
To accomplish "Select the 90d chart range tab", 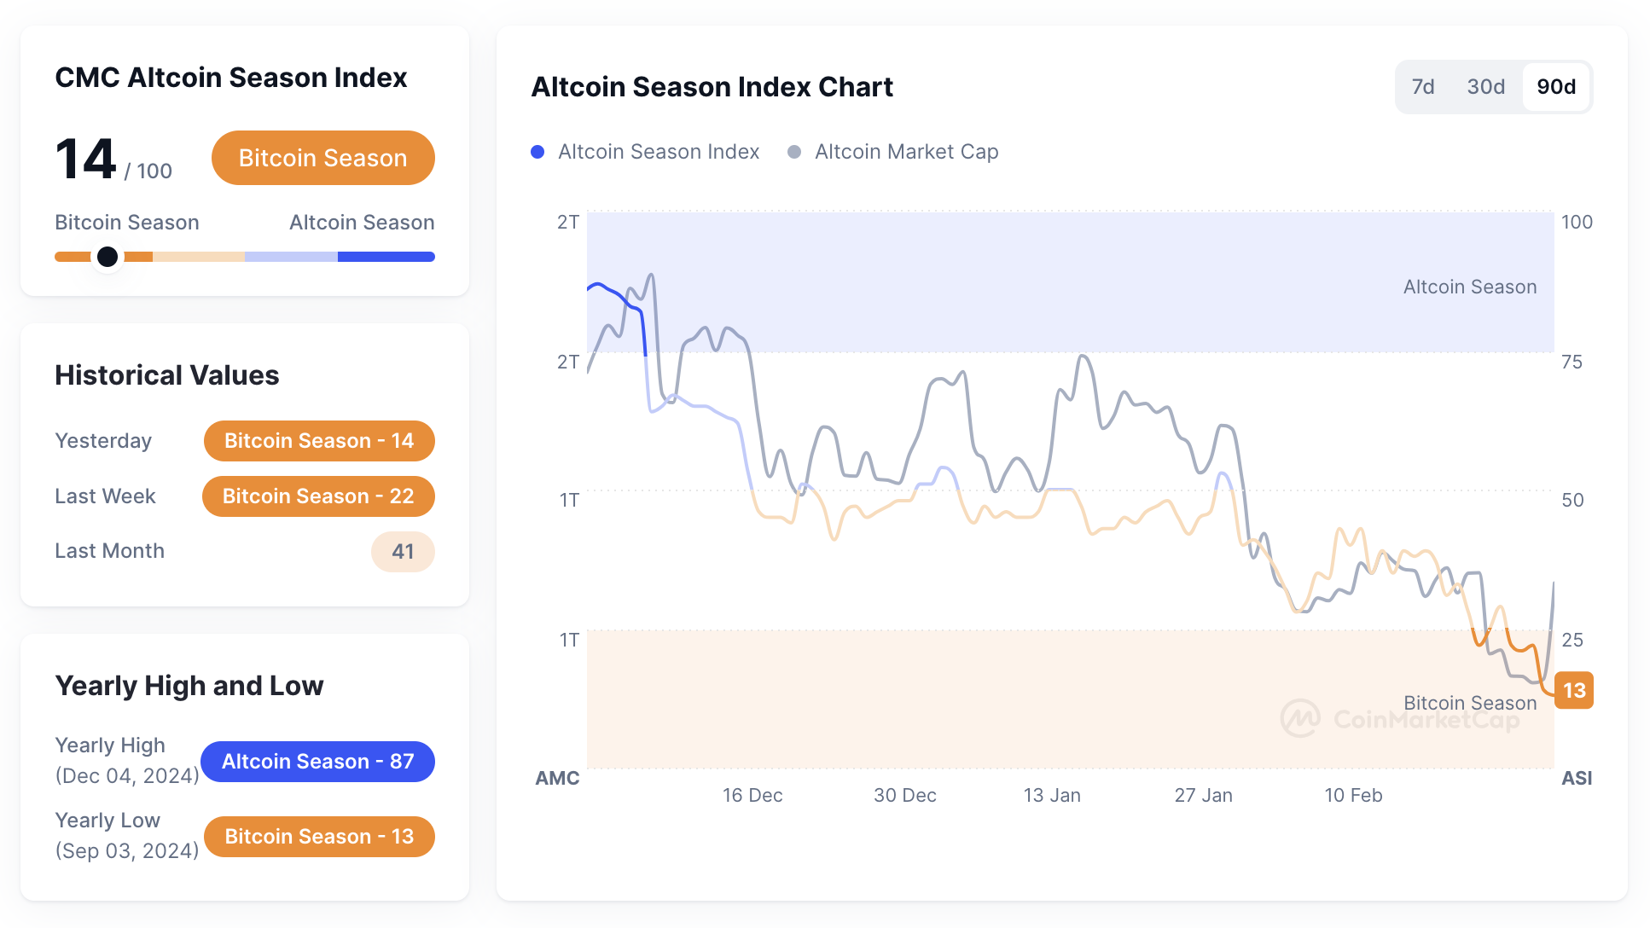I will tap(1555, 87).
